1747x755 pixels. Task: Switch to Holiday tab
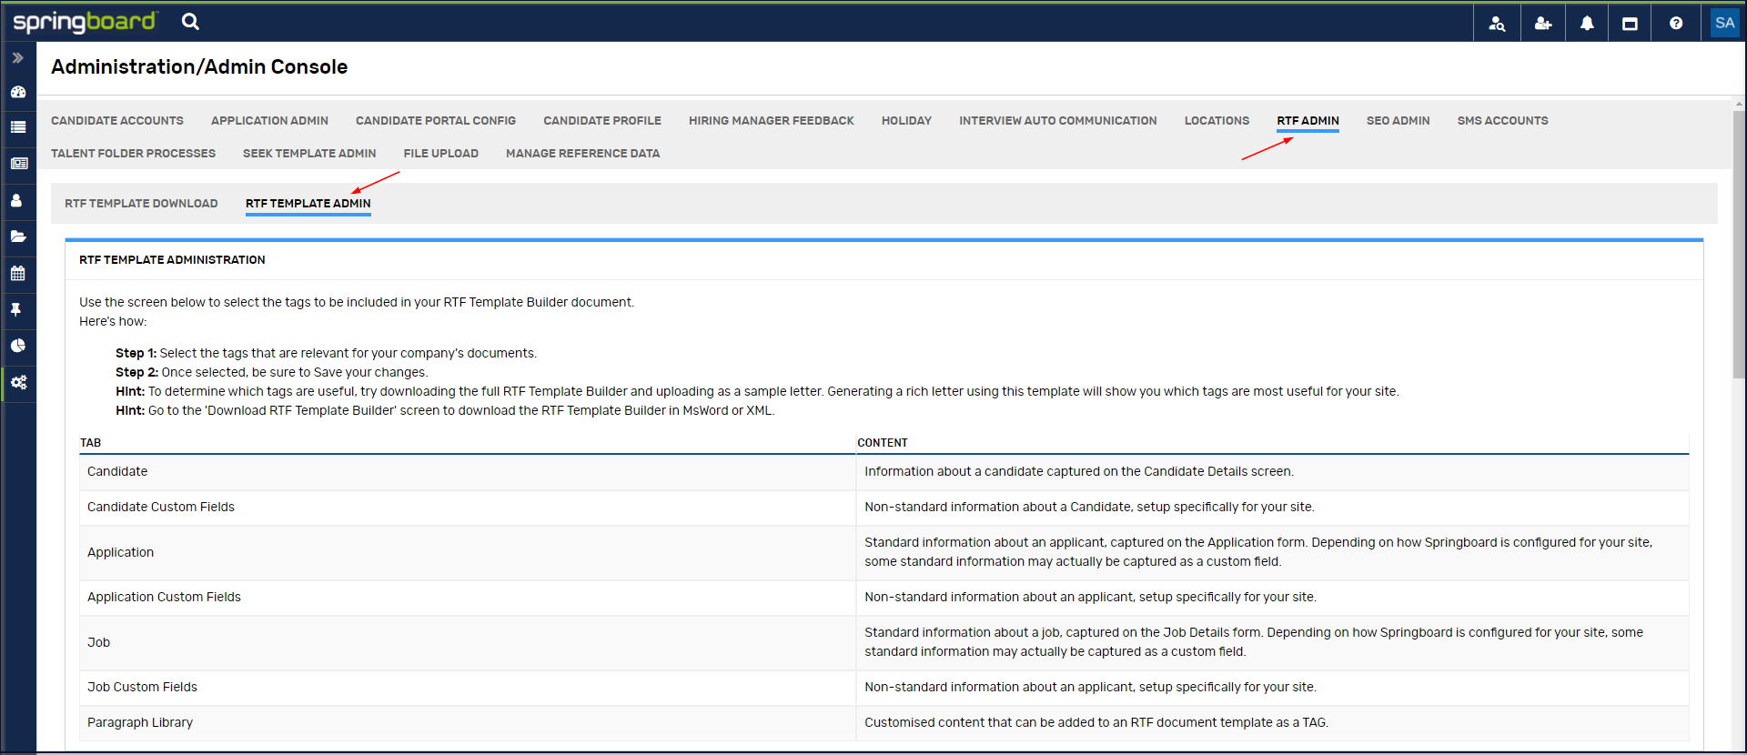906,120
